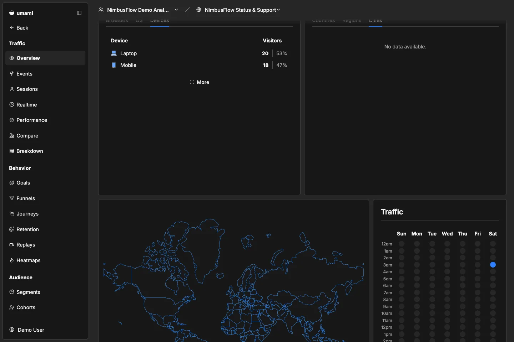
Task: Open Goals under Behavior
Action: tap(45, 183)
